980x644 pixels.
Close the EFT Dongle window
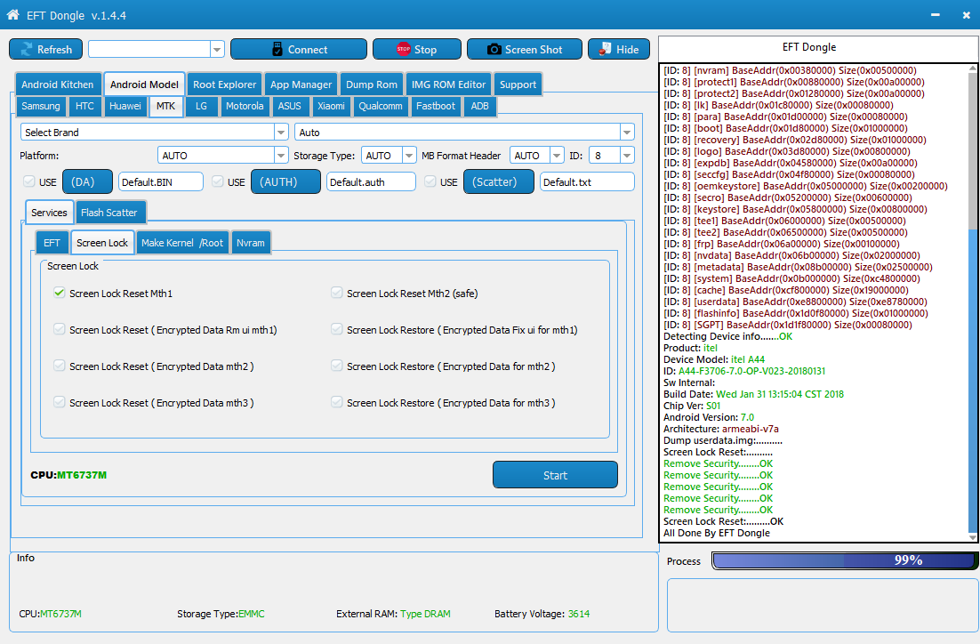[x=966, y=16]
